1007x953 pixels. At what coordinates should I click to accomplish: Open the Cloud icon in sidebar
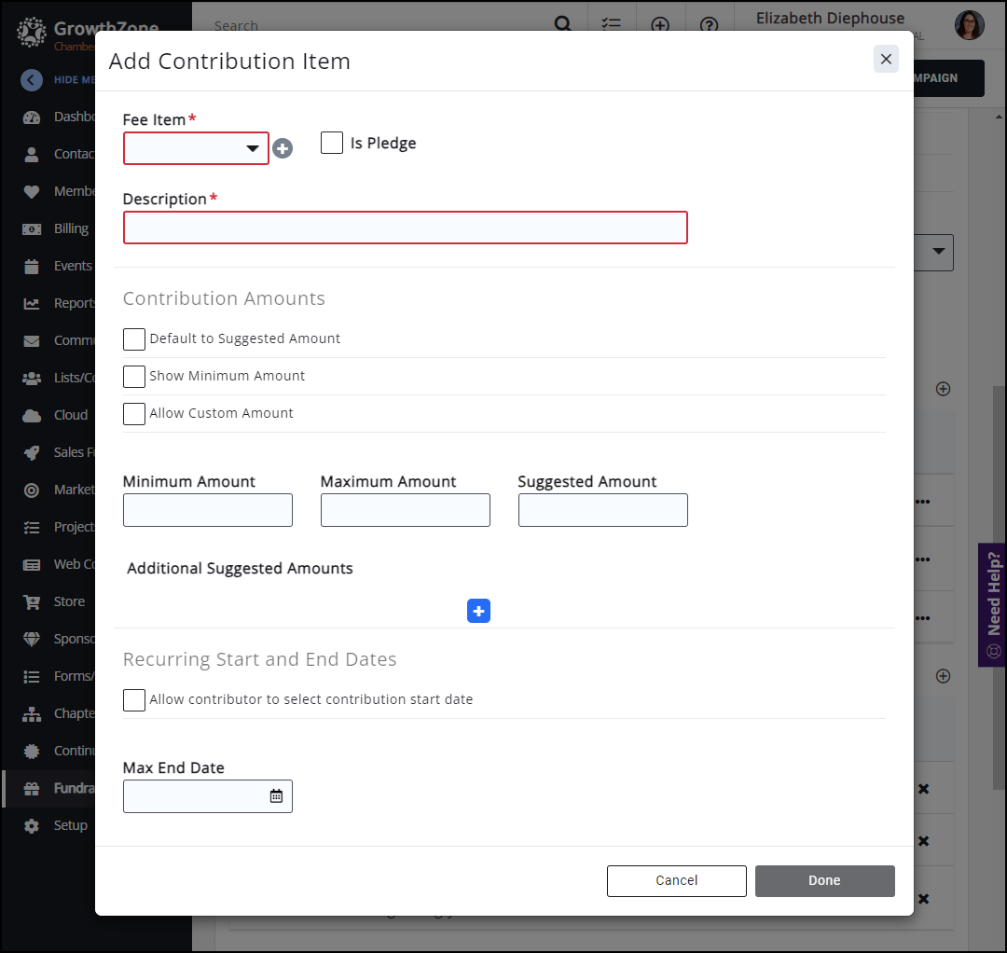(x=32, y=415)
